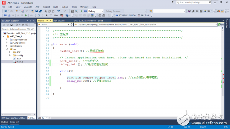
Task: Undo the last action
Action: 59,11
